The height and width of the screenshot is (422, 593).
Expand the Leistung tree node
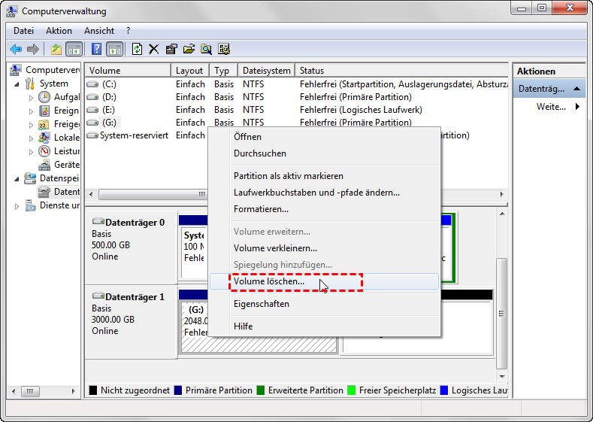(x=31, y=152)
